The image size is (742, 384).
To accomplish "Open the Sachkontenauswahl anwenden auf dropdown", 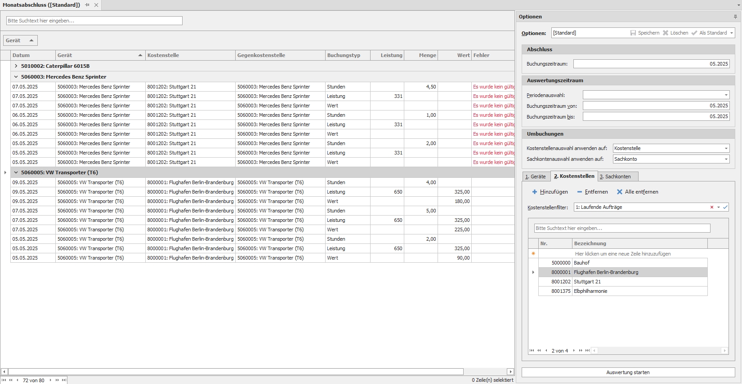I will 726,159.
